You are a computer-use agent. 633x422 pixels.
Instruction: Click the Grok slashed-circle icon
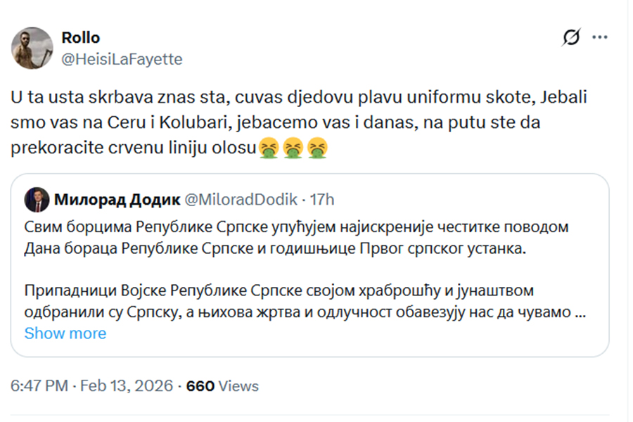click(x=572, y=38)
